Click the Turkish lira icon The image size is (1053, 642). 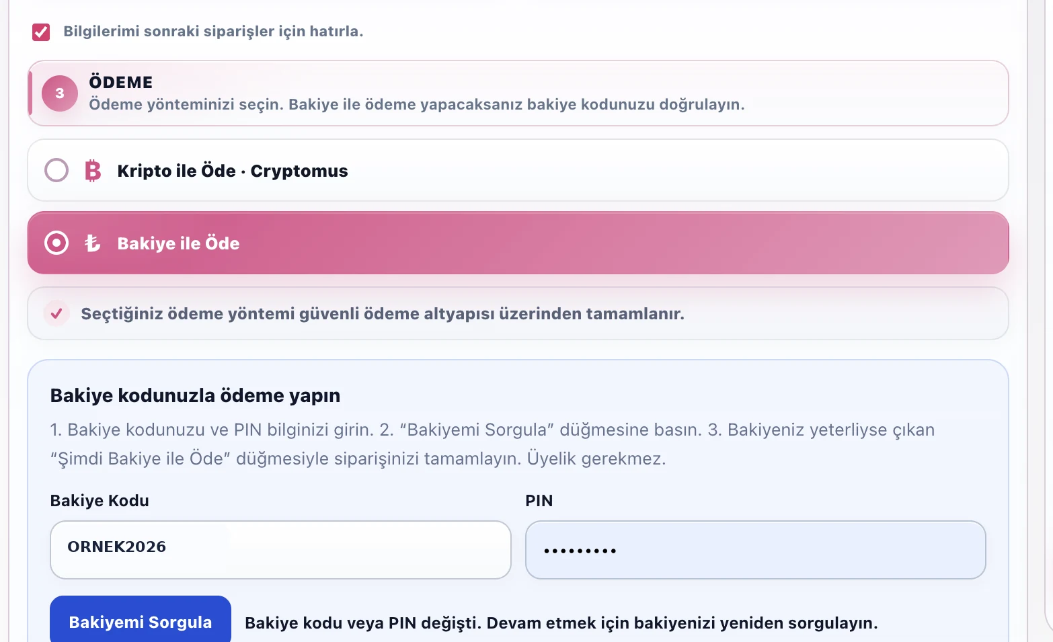[92, 243]
